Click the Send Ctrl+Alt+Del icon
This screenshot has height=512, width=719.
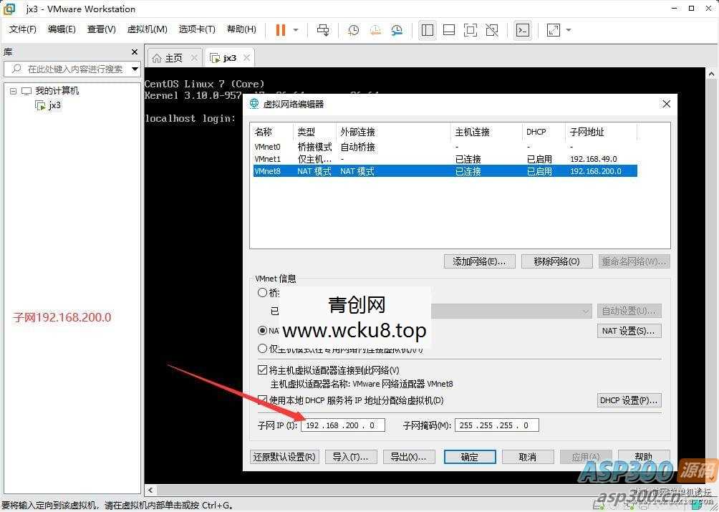(323, 30)
